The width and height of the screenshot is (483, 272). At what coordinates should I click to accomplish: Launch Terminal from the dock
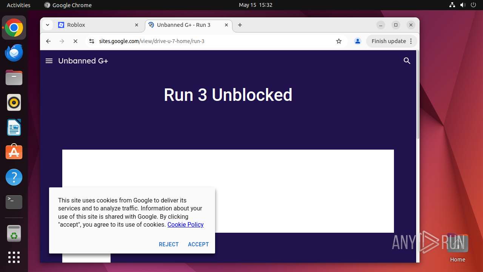click(14, 202)
